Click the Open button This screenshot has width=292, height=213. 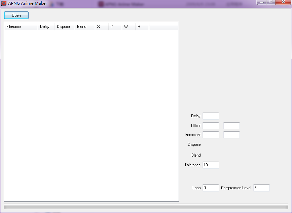(x=16, y=15)
